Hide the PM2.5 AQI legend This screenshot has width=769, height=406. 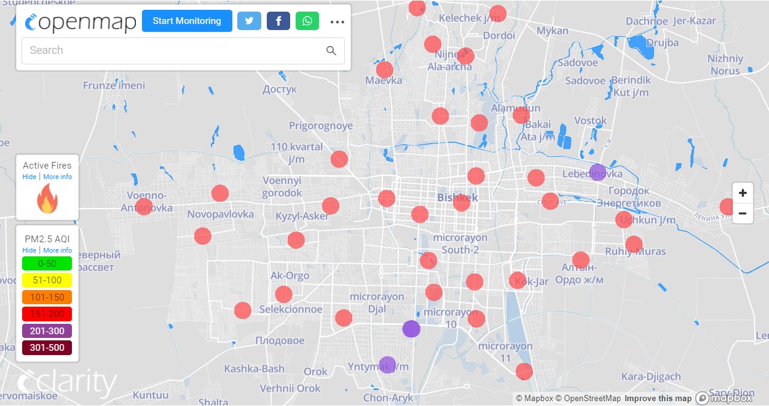(29, 250)
